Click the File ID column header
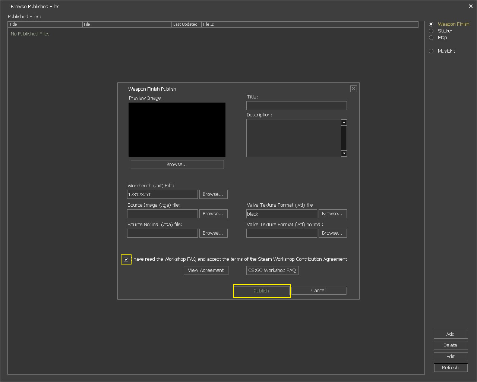477x382 pixels. [309, 24]
